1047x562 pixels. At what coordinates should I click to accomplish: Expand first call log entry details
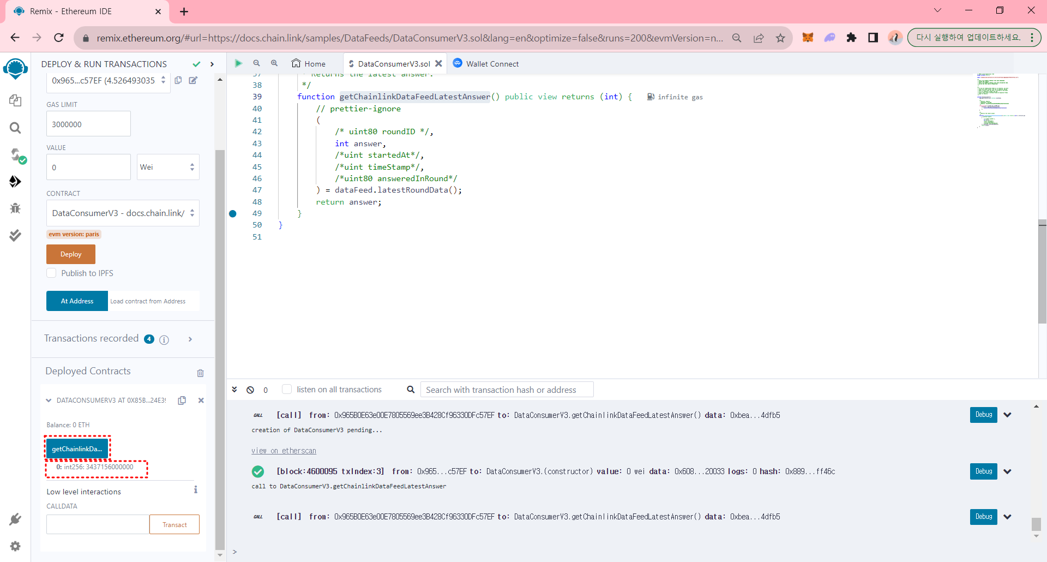coord(1007,415)
